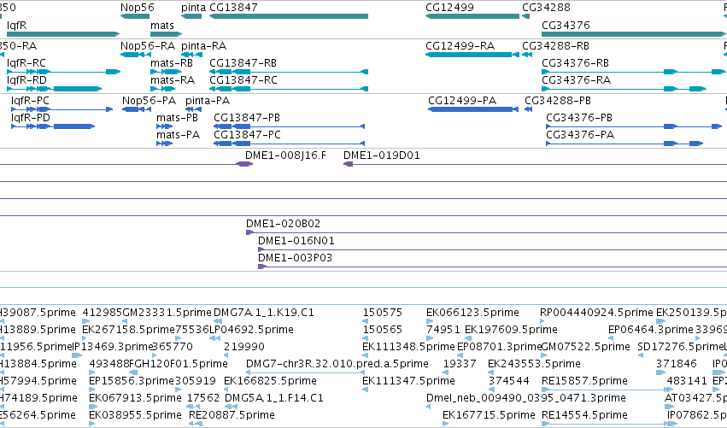727x428 pixels.
Task: Select protein feature lqfR-PC
Action: [x=62, y=109]
